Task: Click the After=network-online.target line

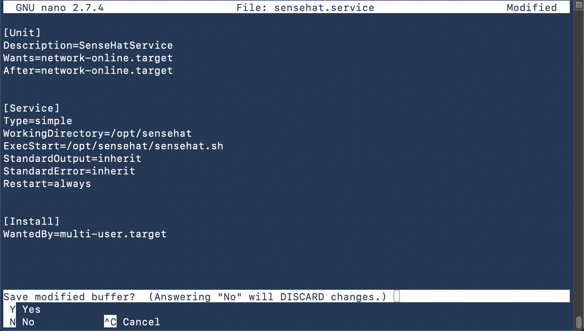Action: (88, 71)
